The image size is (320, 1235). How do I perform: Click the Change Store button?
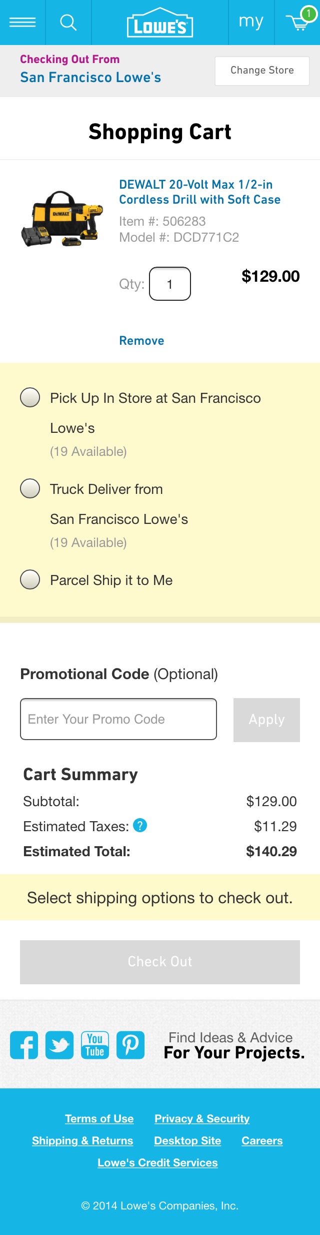click(x=261, y=70)
